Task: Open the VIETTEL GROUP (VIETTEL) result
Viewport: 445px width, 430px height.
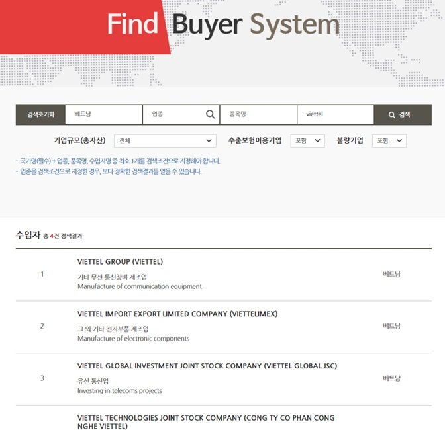Action: coord(120,261)
